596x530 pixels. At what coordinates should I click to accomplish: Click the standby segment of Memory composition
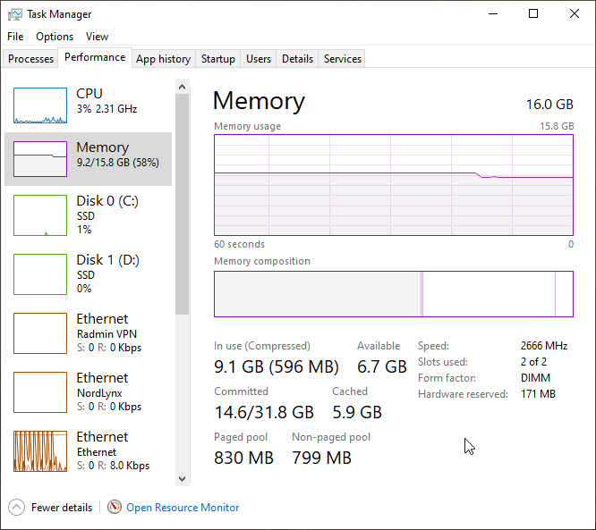coord(489,294)
